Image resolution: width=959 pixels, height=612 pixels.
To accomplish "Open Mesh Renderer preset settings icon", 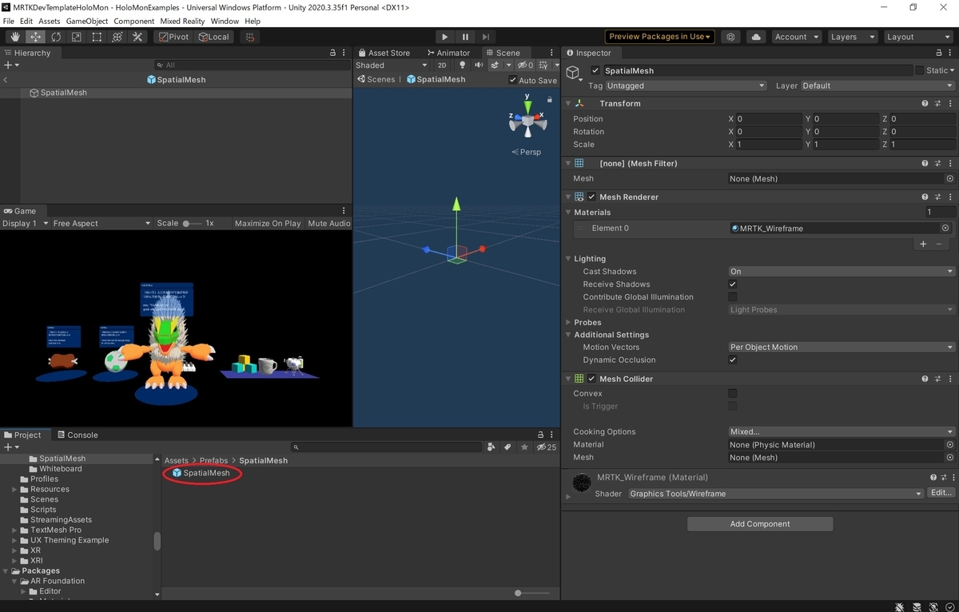I will coord(937,197).
